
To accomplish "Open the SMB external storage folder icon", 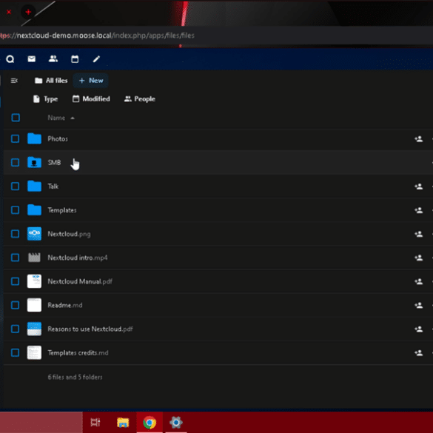I will (x=34, y=162).
